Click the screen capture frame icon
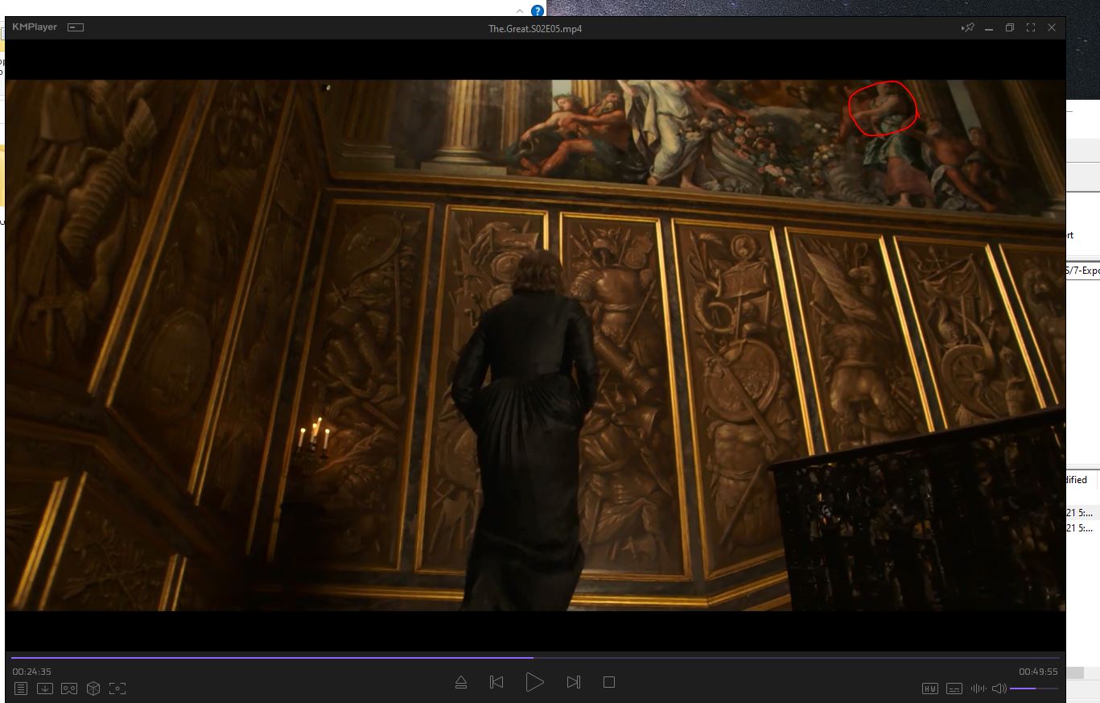This screenshot has width=1100, height=703. (x=117, y=689)
